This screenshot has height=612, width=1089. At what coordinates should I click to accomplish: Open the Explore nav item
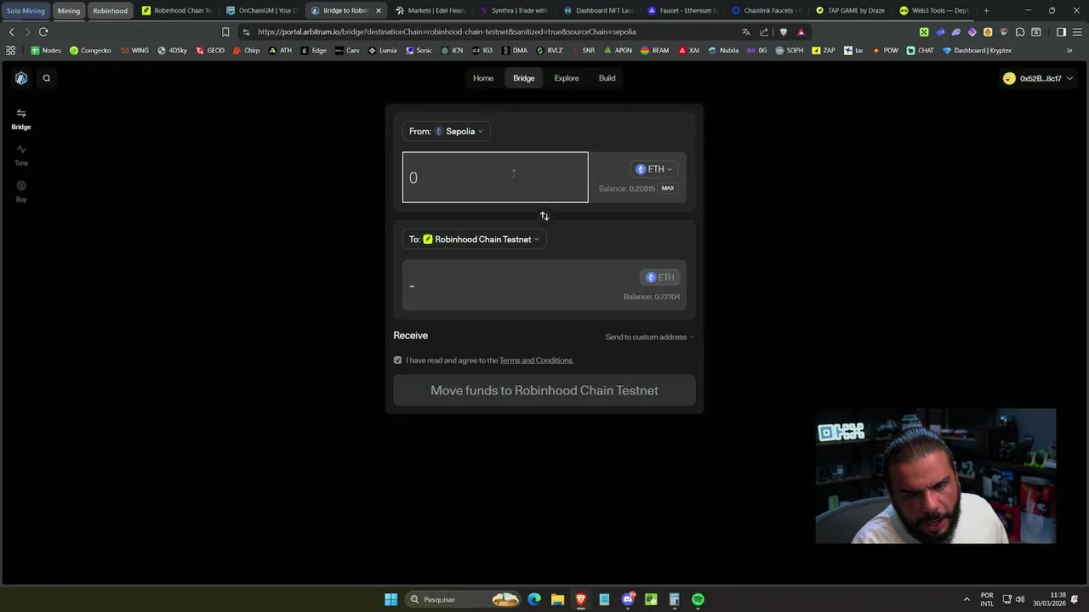coord(567,78)
